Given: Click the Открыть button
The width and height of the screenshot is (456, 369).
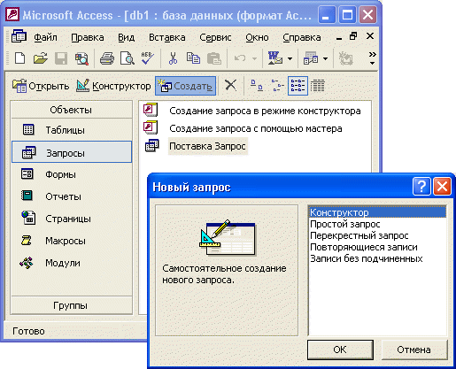Looking at the screenshot, I should pyautogui.click(x=41, y=86).
